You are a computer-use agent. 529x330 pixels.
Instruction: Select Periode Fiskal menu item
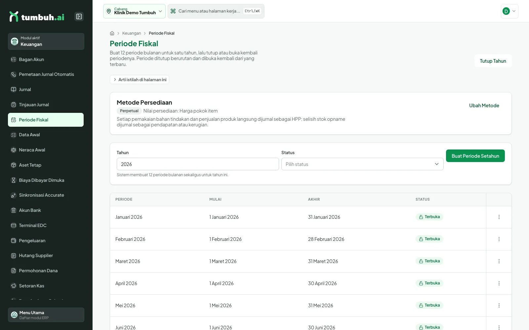(x=46, y=120)
